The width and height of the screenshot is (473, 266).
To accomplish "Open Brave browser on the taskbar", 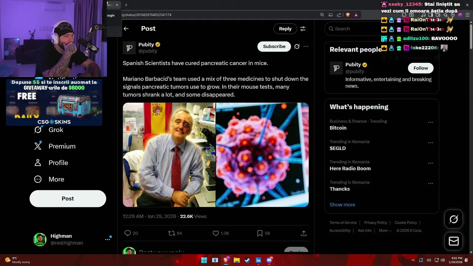I will [226, 260].
